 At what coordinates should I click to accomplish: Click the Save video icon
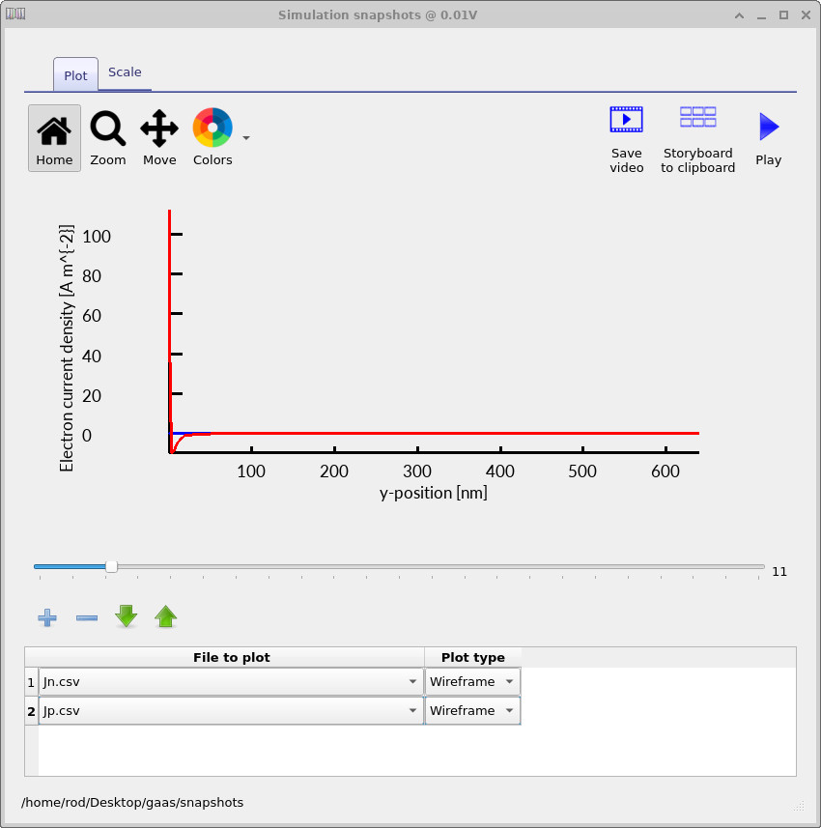click(x=626, y=120)
